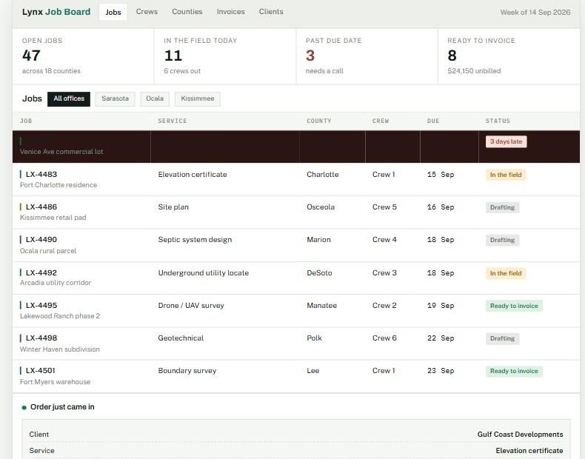Click Septic system design cell
Image resolution: width=585 pixels, height=459 pixels.
195,240
